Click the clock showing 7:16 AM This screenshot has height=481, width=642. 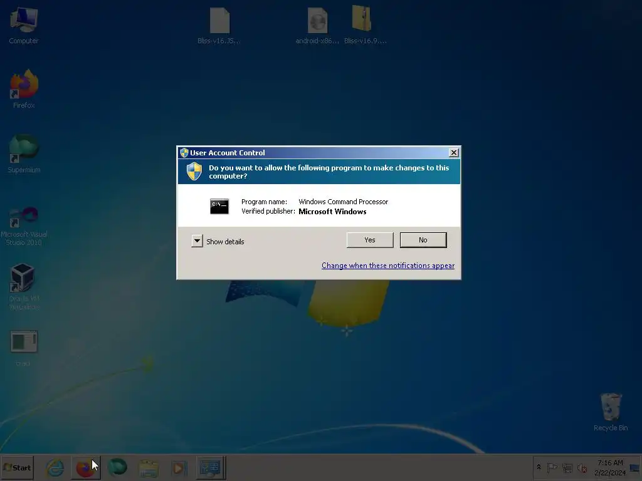(x=610, y=467)
